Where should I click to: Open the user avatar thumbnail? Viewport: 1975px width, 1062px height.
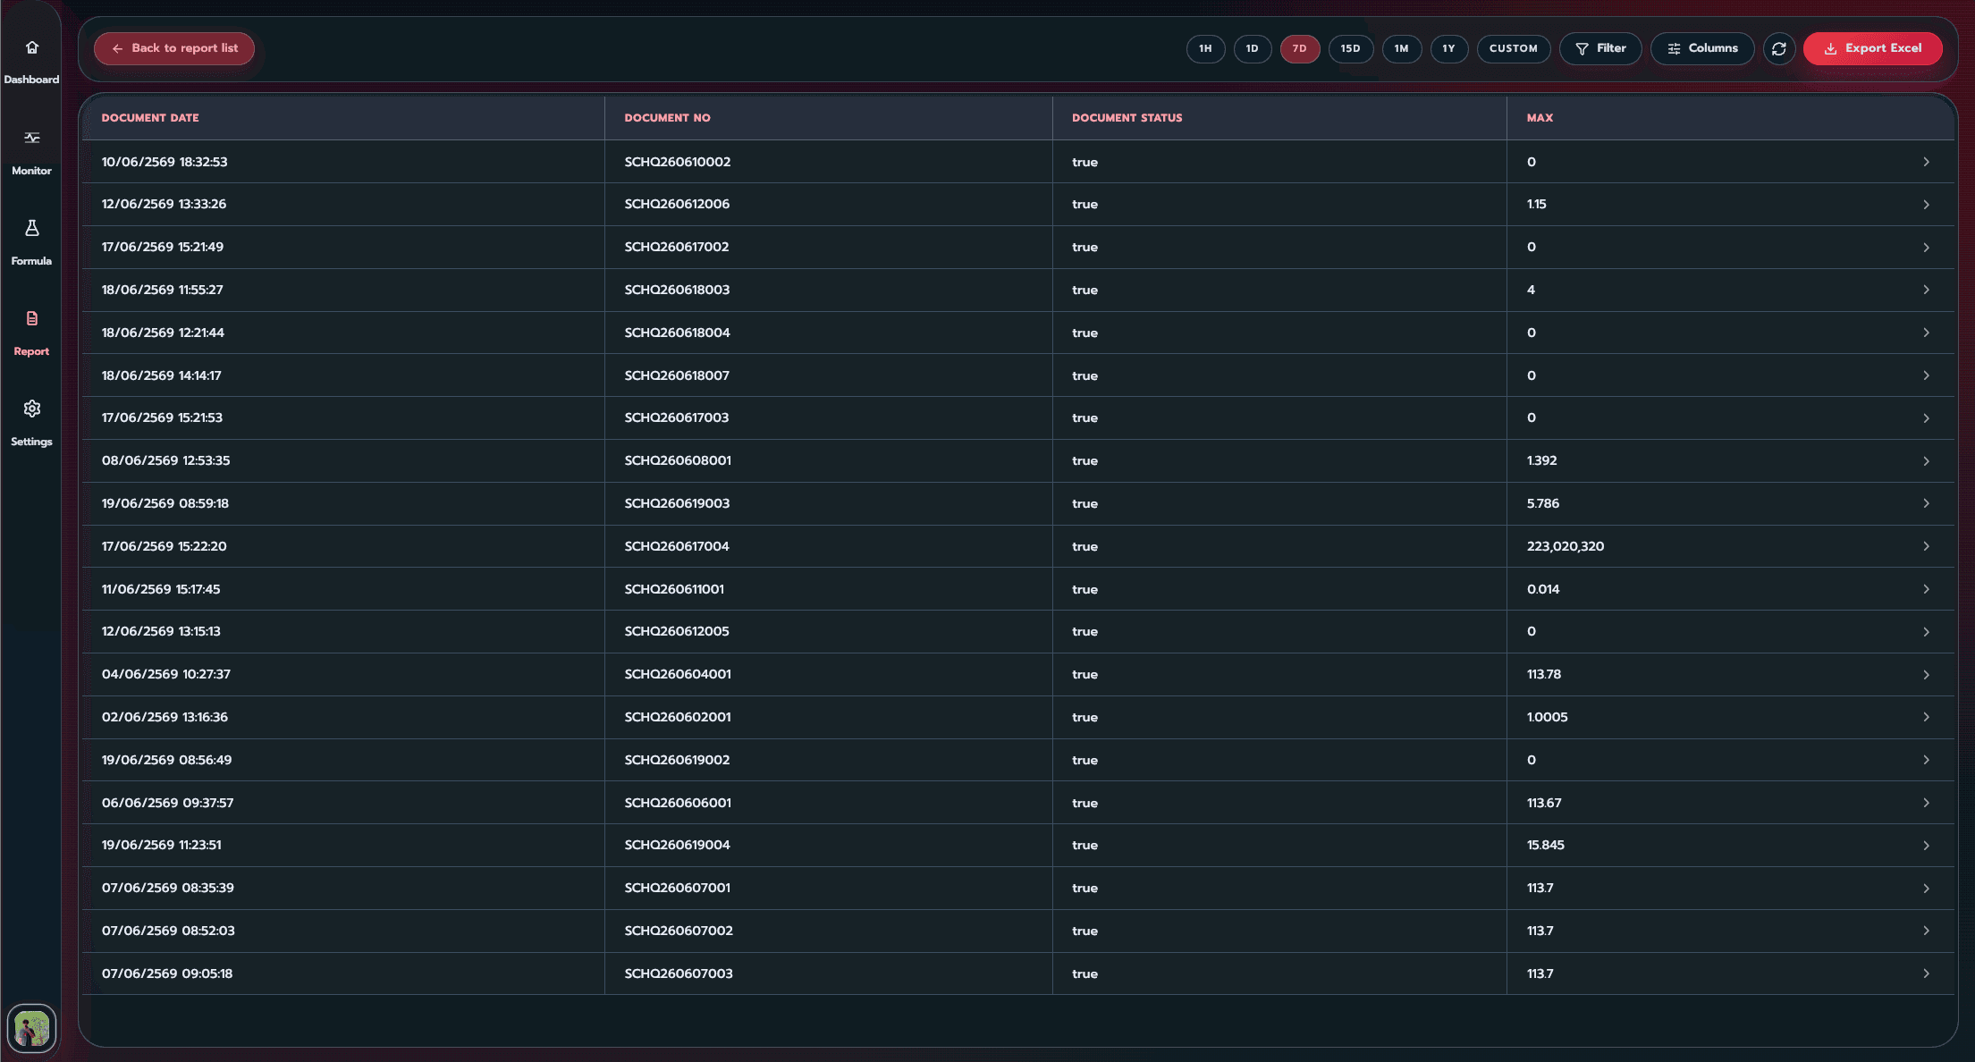[31, 1028]
